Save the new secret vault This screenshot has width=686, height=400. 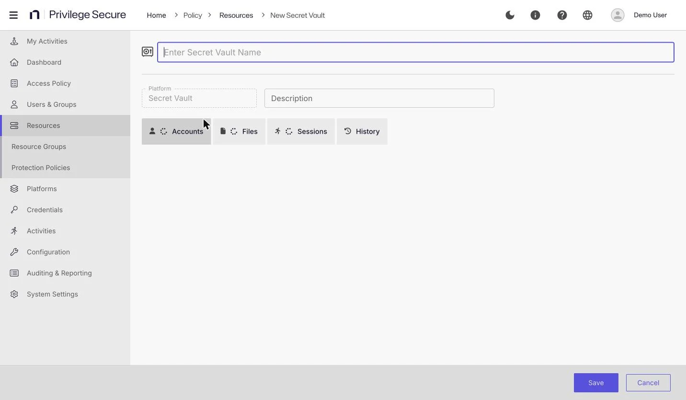tap(596, 383)
